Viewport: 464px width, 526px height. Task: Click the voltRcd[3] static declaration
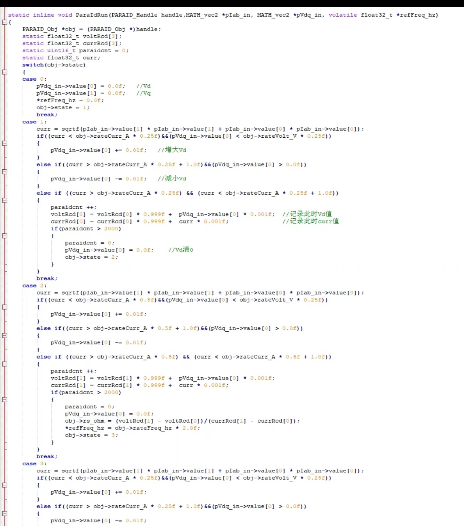point(72,36)
